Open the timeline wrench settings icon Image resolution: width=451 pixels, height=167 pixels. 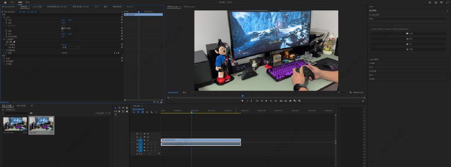151,112
